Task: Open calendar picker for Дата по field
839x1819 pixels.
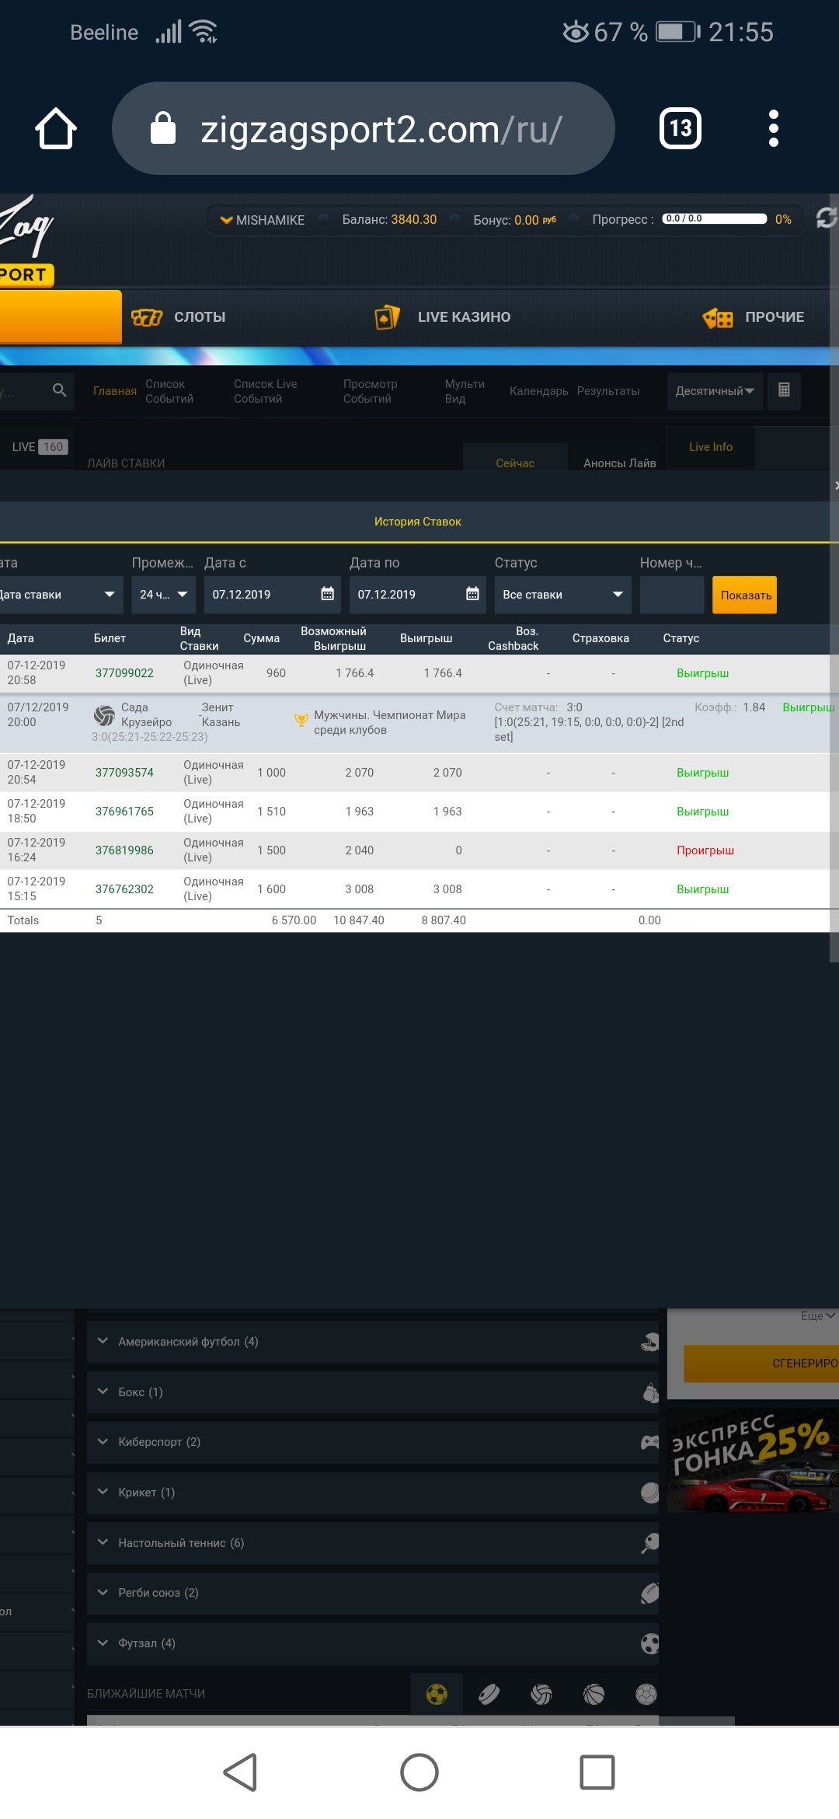Action: point(472,595)
